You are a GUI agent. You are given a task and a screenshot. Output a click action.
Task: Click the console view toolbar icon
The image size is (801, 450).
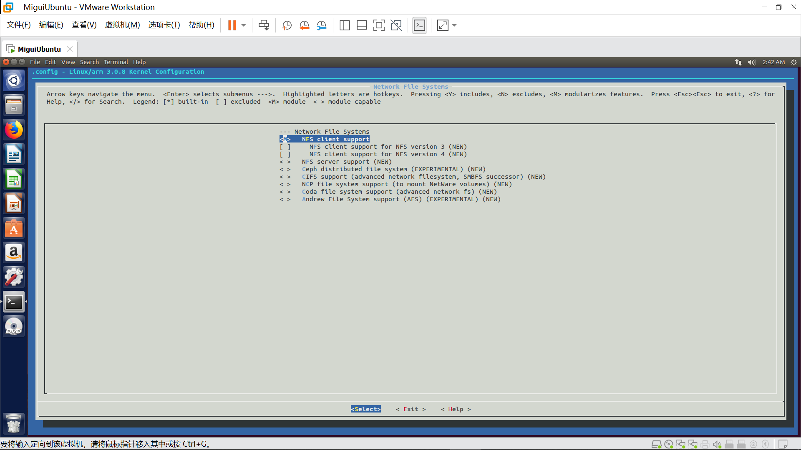click(x=419, y=25)
